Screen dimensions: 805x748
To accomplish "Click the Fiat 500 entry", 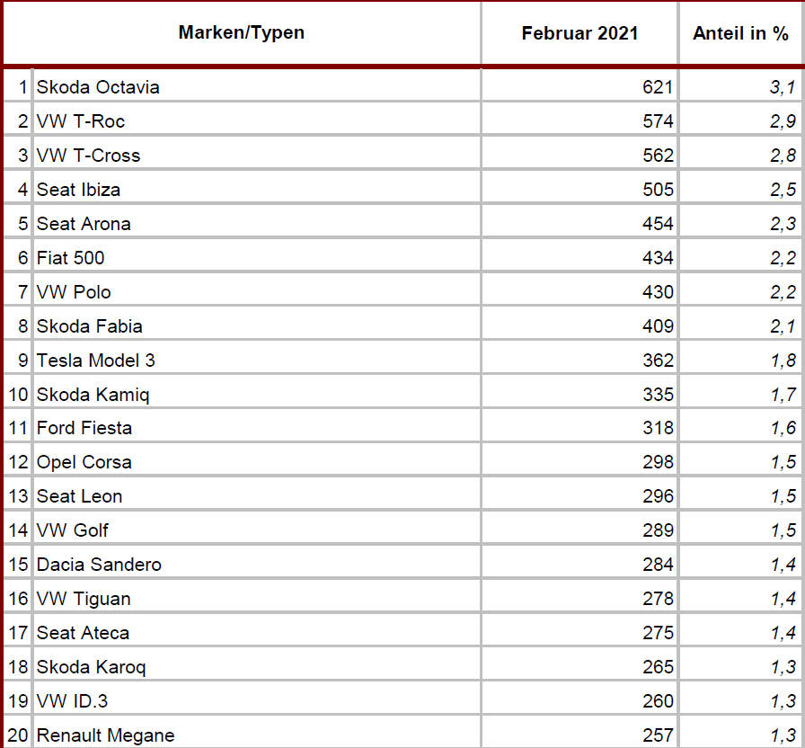I will tap(70, 258).
